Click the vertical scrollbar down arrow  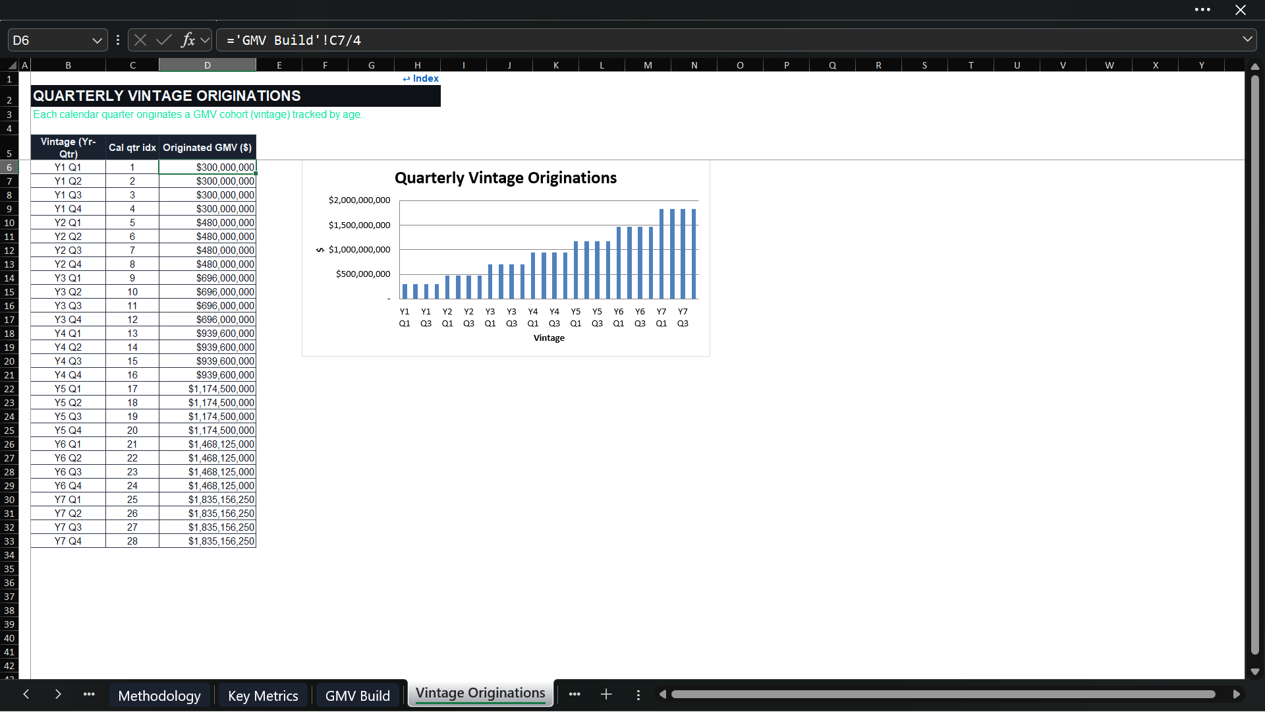(1255, 672)
